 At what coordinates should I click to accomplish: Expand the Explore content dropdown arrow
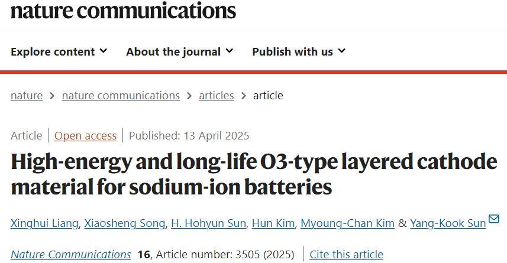(103, 51)
